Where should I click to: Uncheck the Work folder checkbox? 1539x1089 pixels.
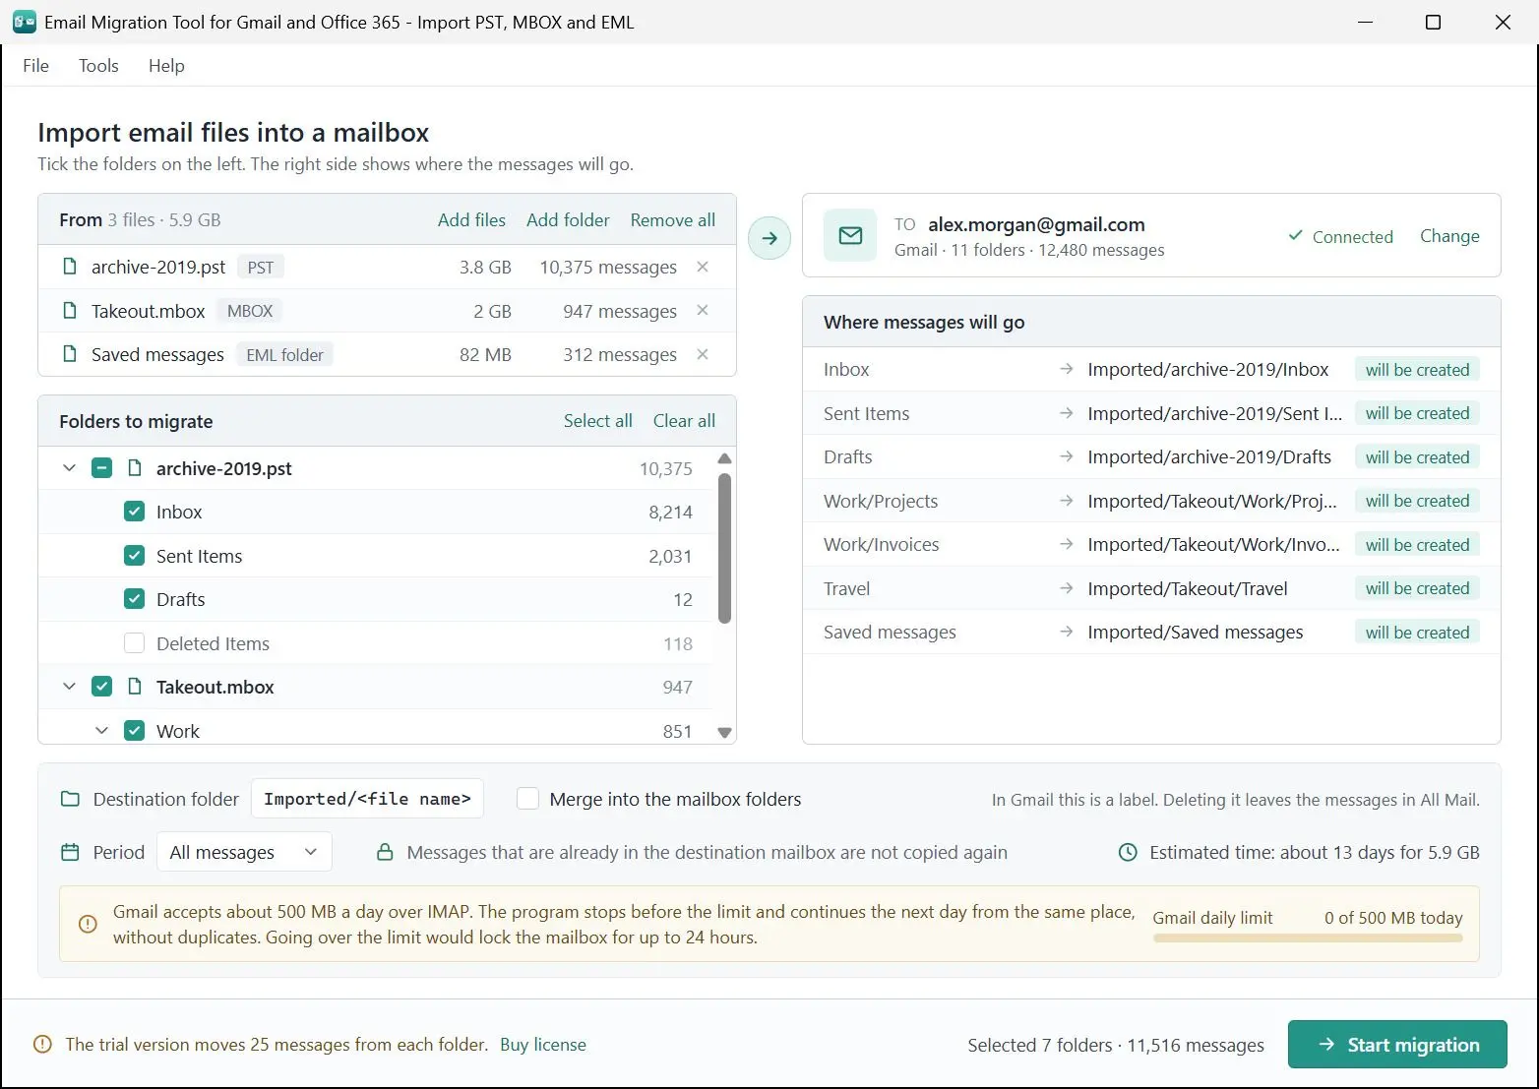pyautogui.click(x=135, y=731)
